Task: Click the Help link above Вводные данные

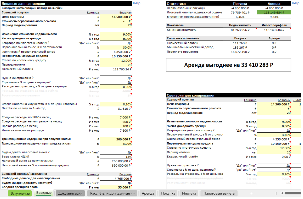Action: point(137,3)
